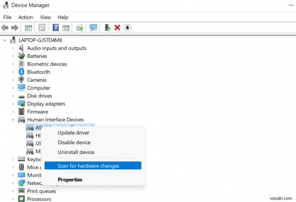This screenshot has height=202, width=296.
Task: Click the Computer monitor icon
Action: (21, 87)
